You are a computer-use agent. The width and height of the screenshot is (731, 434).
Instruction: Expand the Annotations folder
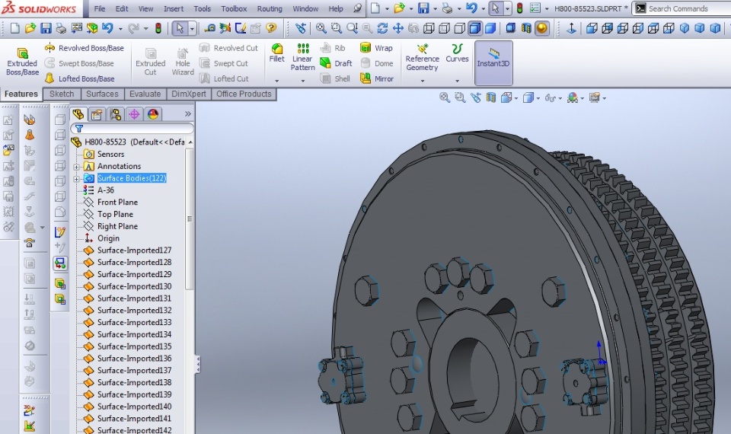(x=76, y=167)
